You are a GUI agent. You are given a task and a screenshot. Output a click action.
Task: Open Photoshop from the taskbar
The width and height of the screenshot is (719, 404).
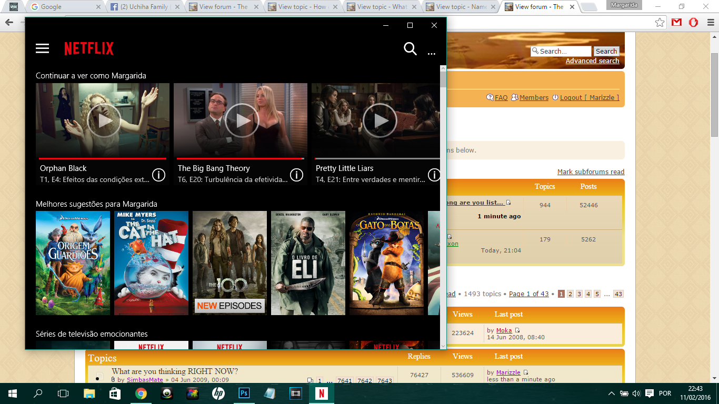click(244, 393)
